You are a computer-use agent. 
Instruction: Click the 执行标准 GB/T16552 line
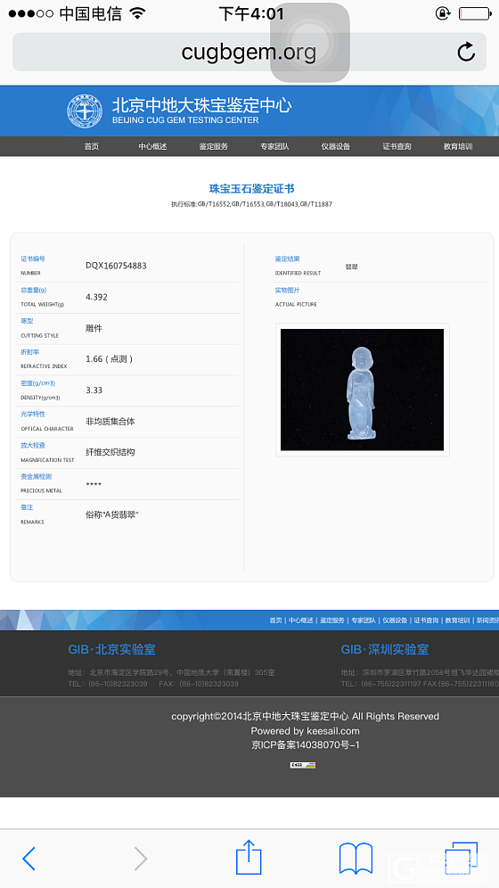252,204
